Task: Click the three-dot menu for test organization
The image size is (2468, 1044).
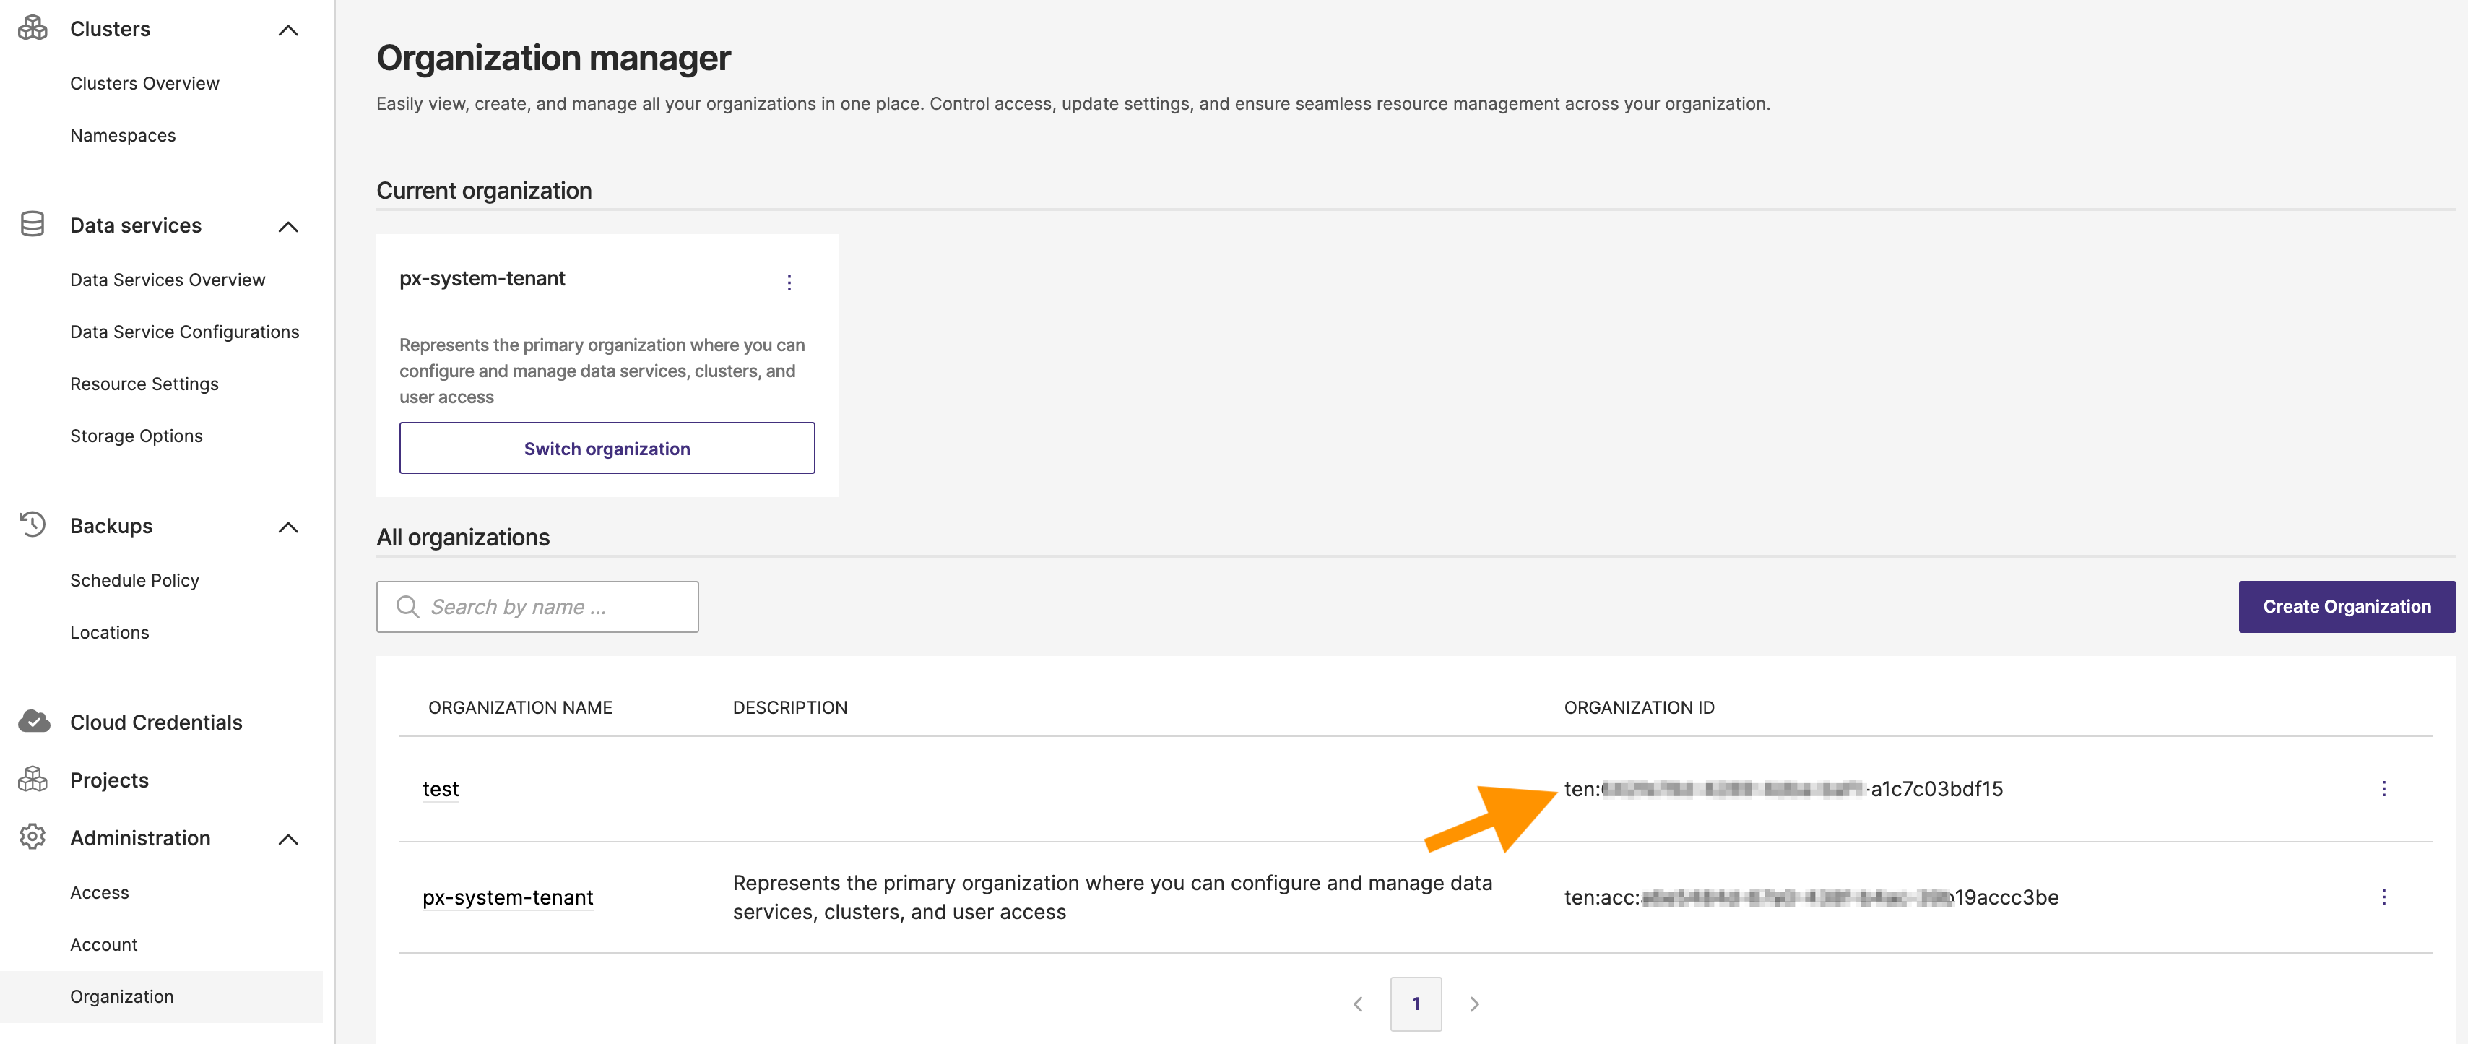Action: (2388, 788)
